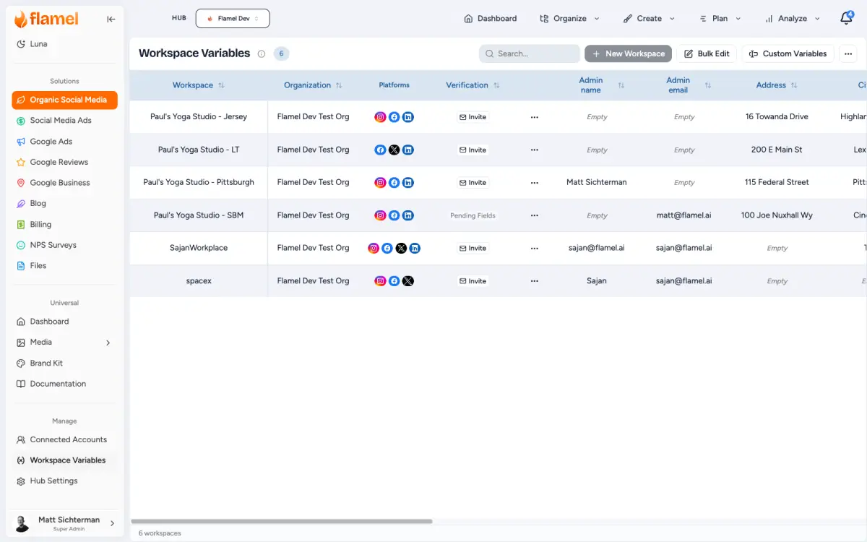
Task: Click Invite for Paul's Yoga Studio - LT
Action: pos(473,150)
